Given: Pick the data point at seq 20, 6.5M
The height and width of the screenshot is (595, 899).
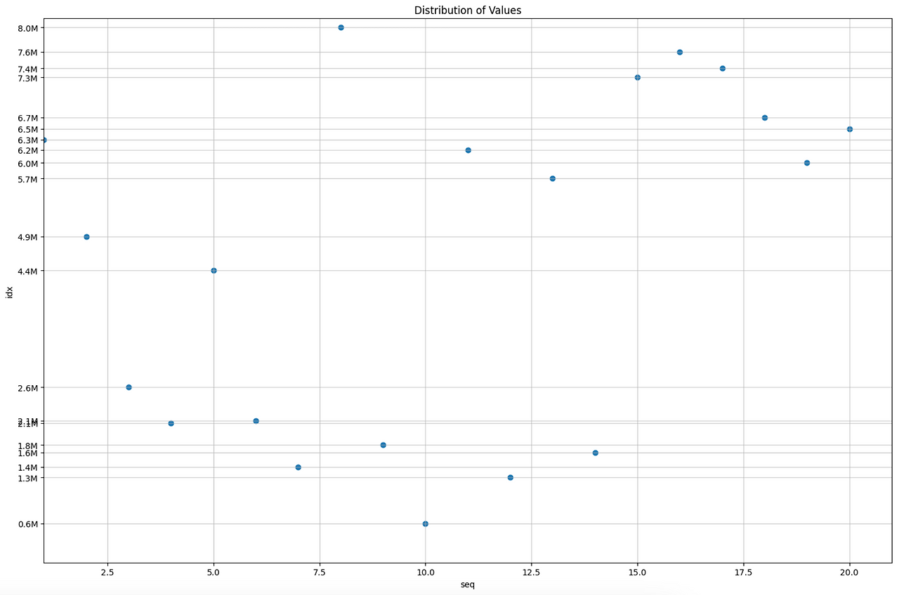Looking at the screenshot, I should (850, 129).
